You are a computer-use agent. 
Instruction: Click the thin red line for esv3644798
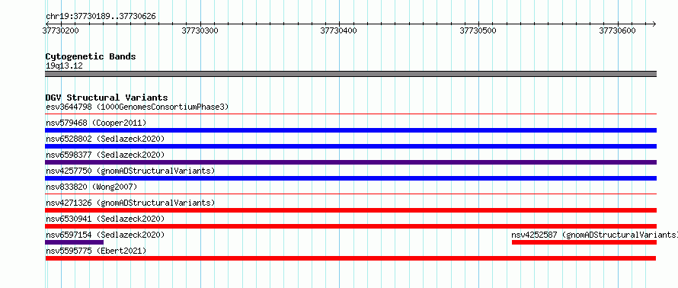pos(350,114)
